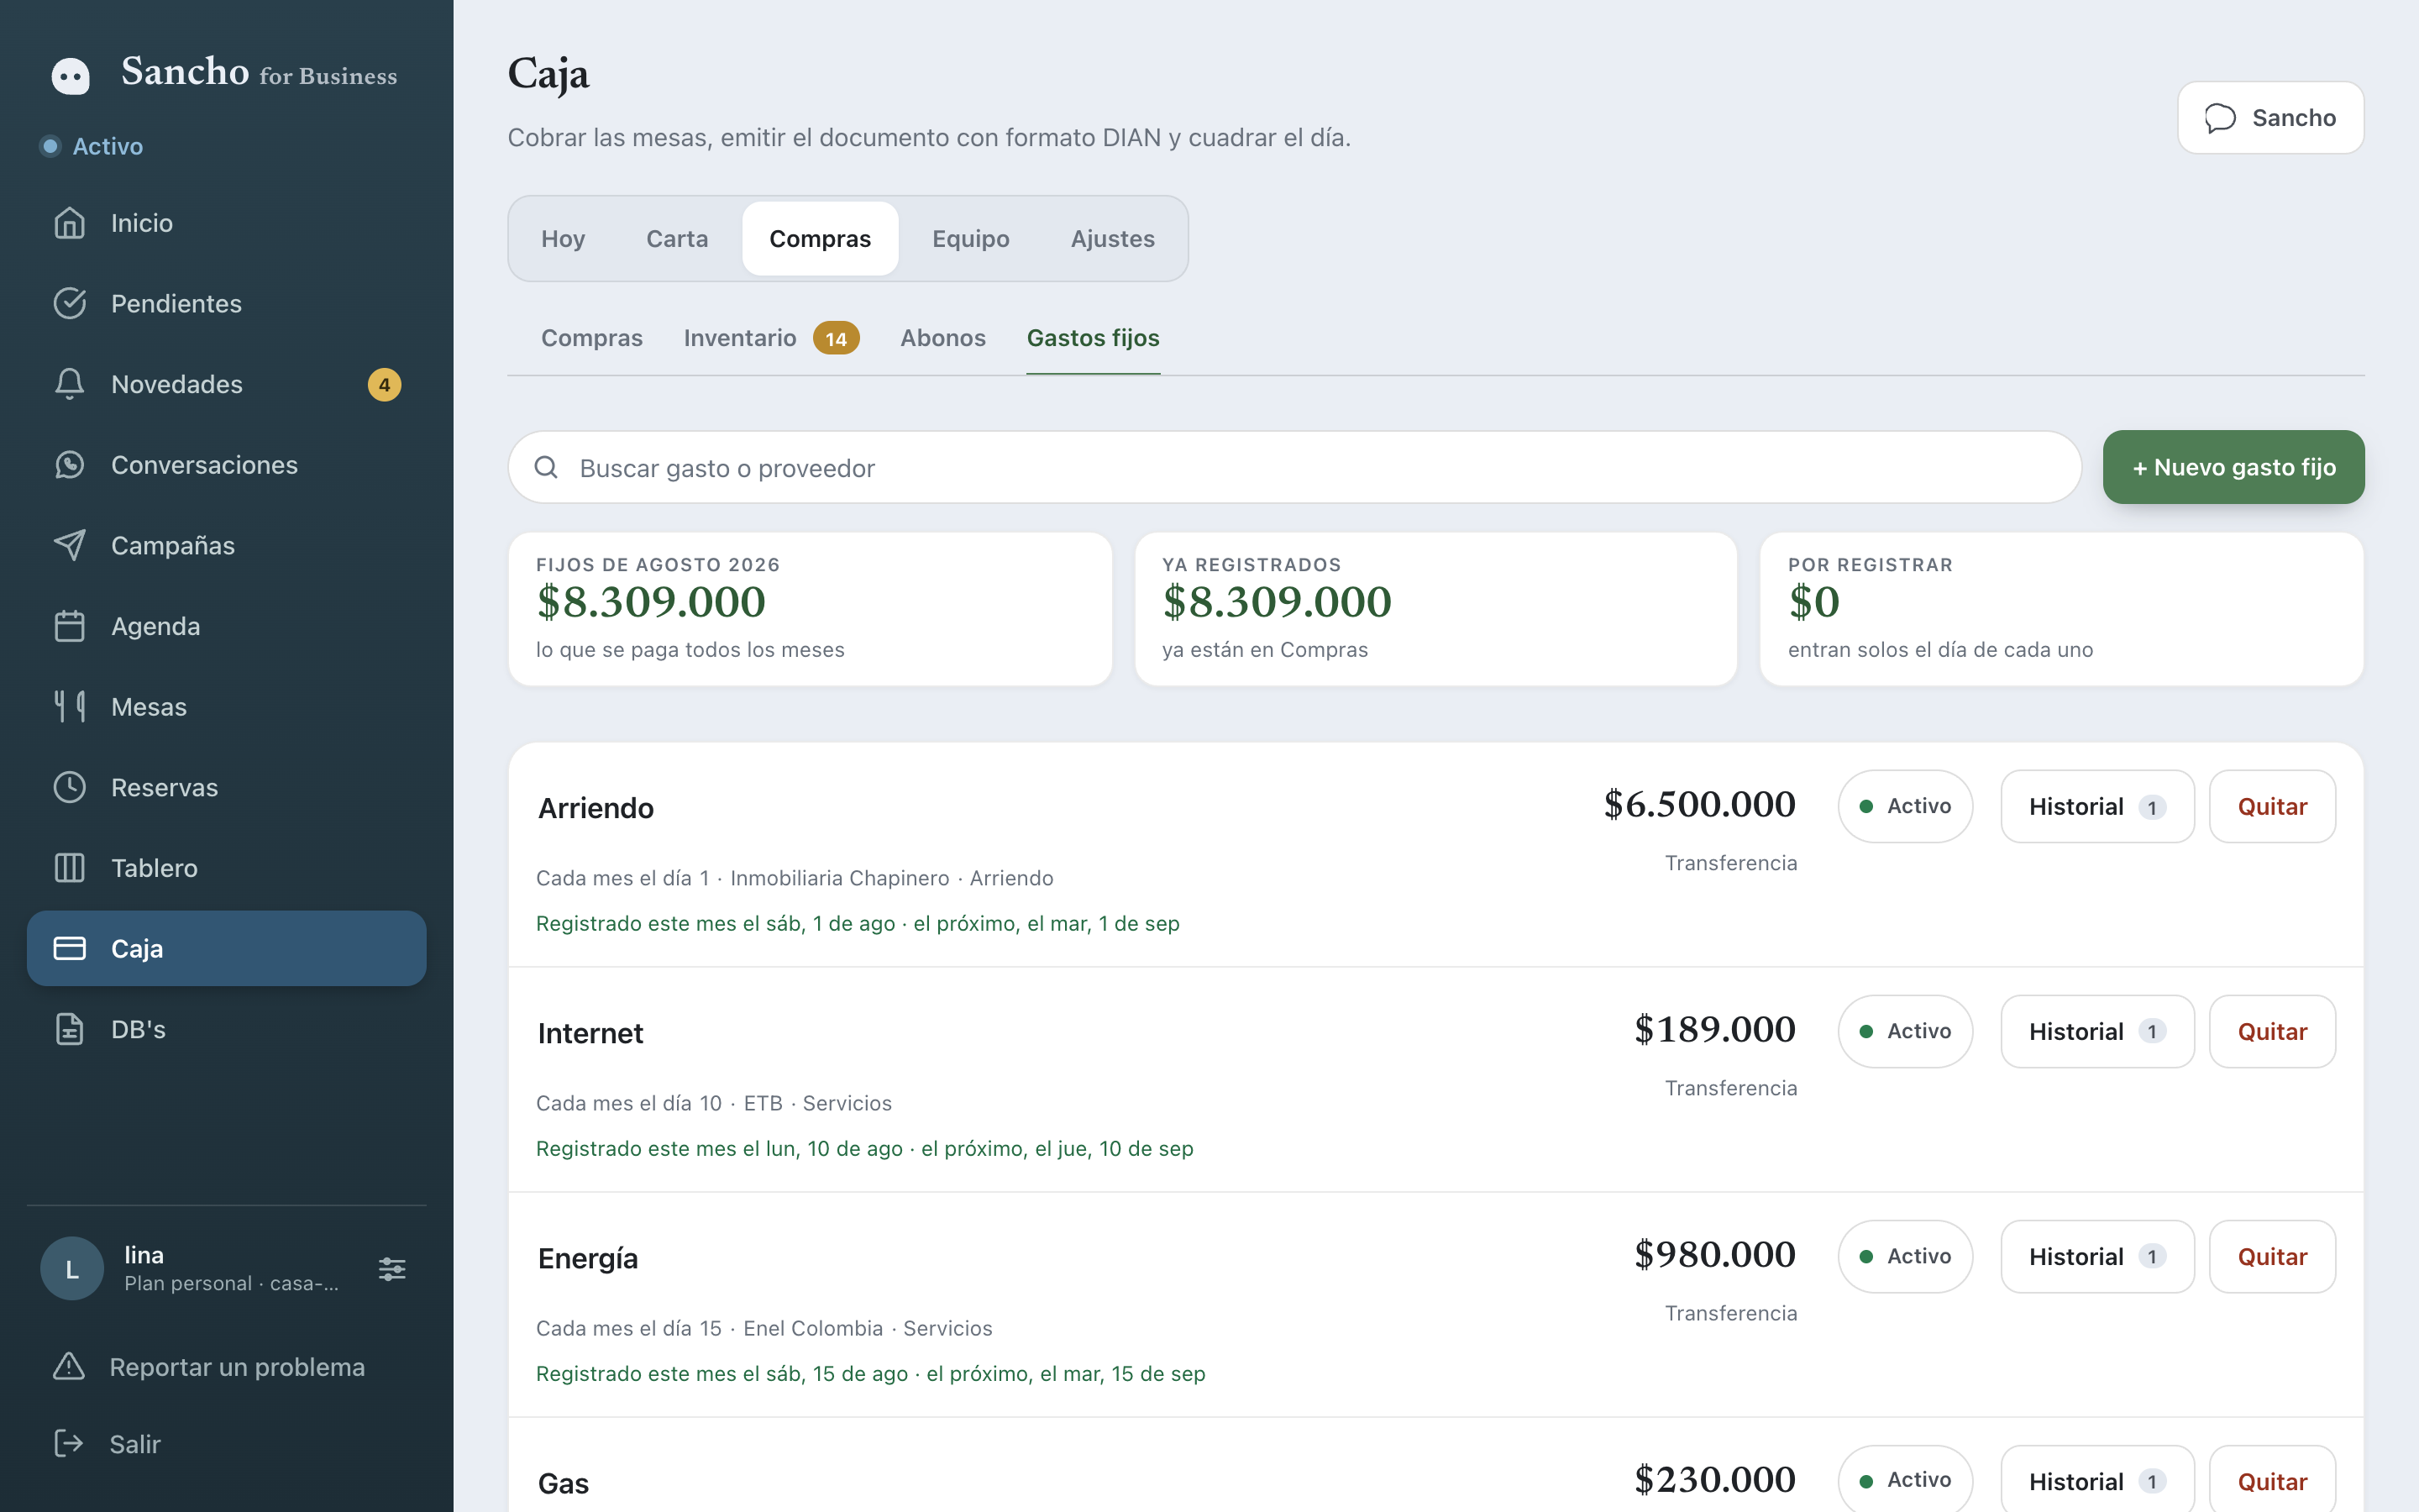Open account settings sliders icon
Image resolution: width=2419 pixels, height=1512 pixels.
392,1269
